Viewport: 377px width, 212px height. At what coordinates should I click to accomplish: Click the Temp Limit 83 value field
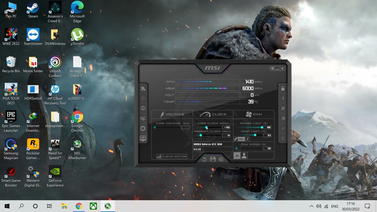[267, 135]
